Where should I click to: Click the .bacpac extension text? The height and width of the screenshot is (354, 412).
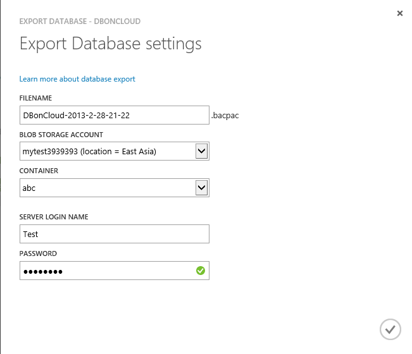coord(225,115)
